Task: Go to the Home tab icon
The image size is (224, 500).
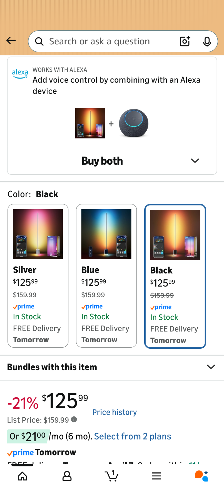Action: (x=22, y=476)
